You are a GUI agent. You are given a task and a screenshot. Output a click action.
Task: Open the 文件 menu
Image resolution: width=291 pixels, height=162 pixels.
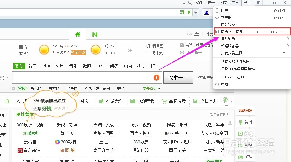[199, 3]
